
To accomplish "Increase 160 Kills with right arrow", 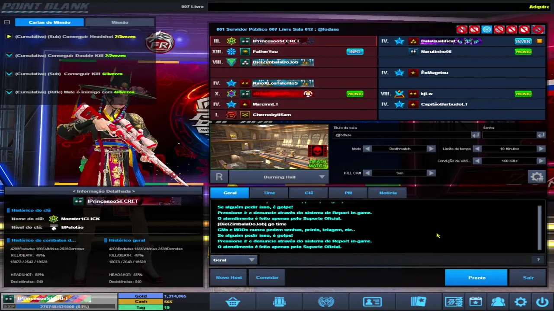I will (541, 161).
